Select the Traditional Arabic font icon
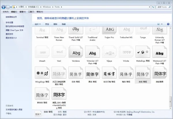The height and width of the screenshot is (119, 173). [x=93, y=30]
